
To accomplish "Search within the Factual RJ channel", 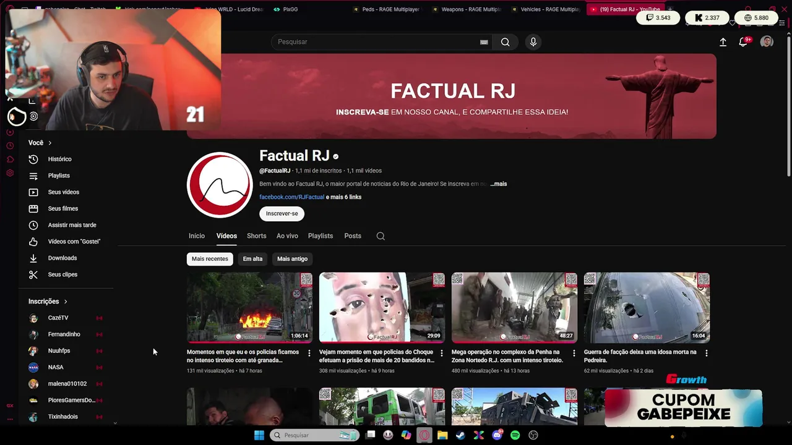I will (381, 236).
